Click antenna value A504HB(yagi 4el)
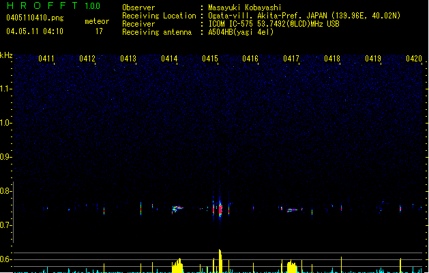The height and width of the screenshot is (273, 429). pyautogui.click(x=241, y=32)
